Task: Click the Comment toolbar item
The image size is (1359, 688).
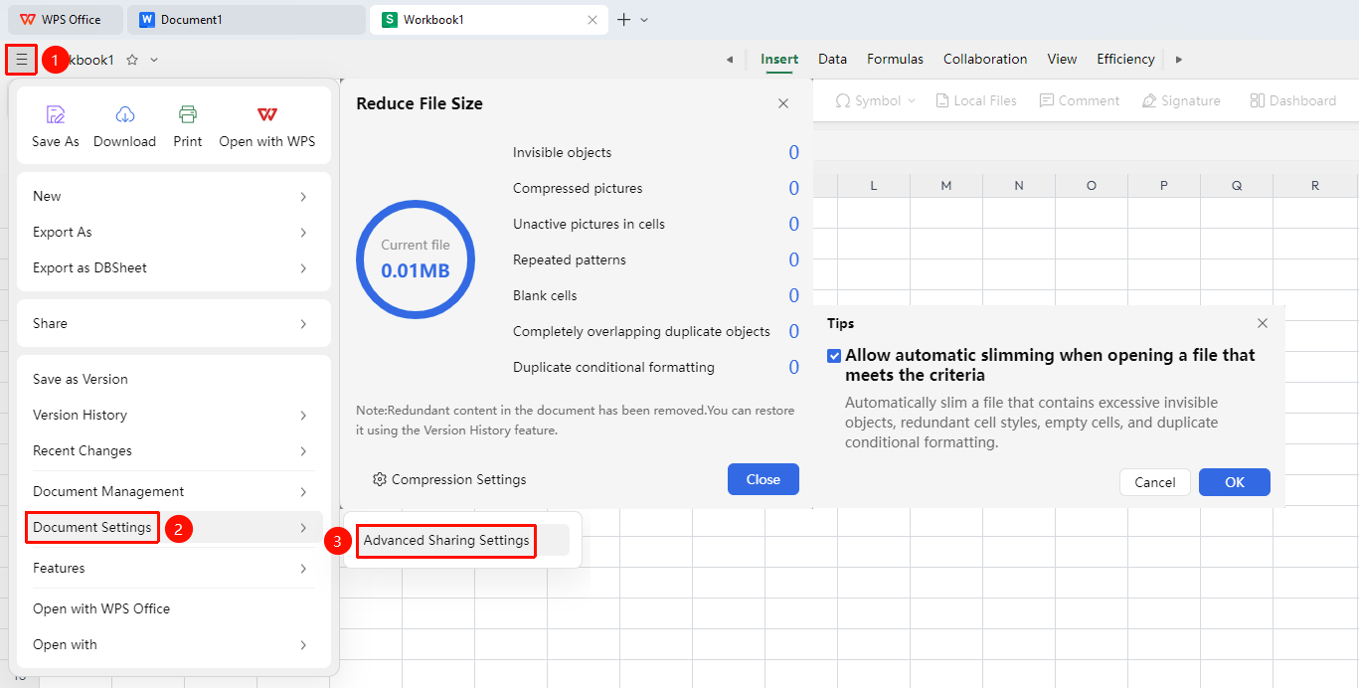Action: 1080,100
